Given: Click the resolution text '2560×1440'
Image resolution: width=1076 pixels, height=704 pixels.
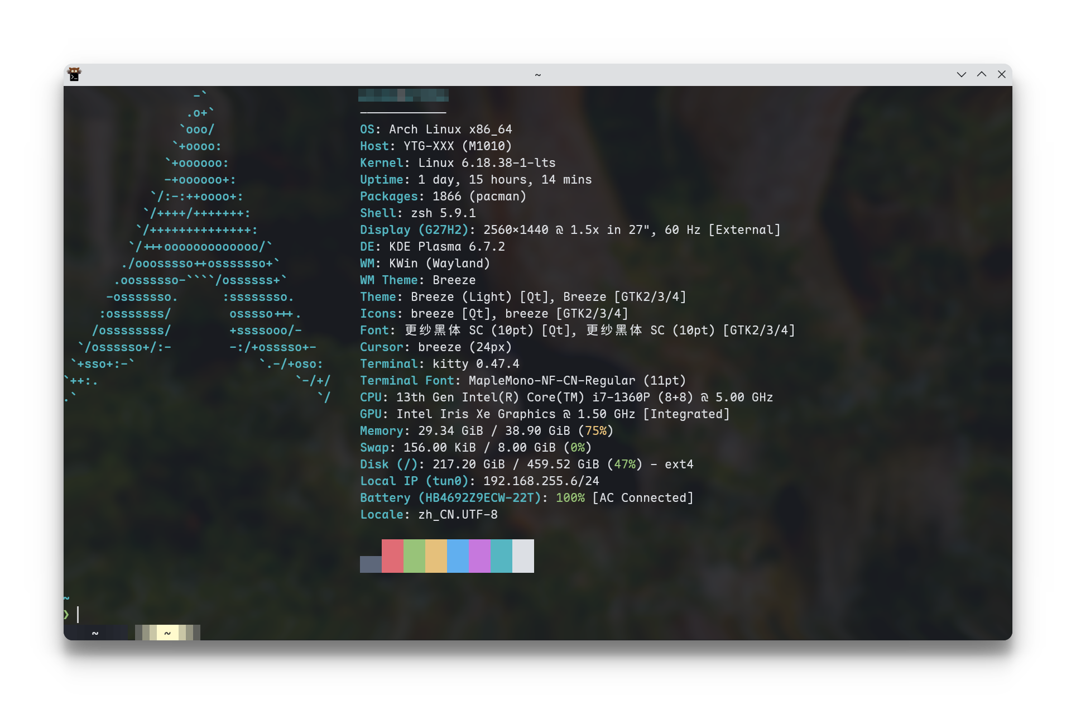Looking at the screenshot, I should pos(516,230).
